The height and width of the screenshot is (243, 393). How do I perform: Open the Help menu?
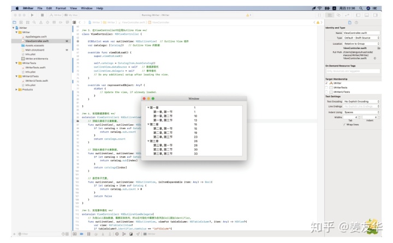tap(100, 8)
